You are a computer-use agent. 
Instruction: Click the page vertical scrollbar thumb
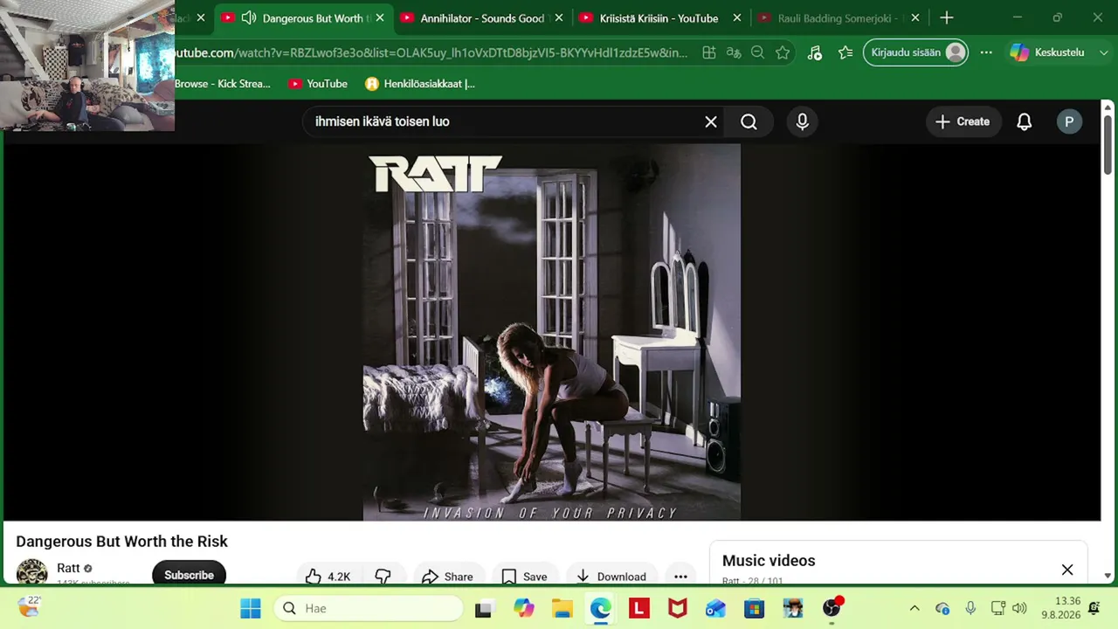[x=1108, y=144]
